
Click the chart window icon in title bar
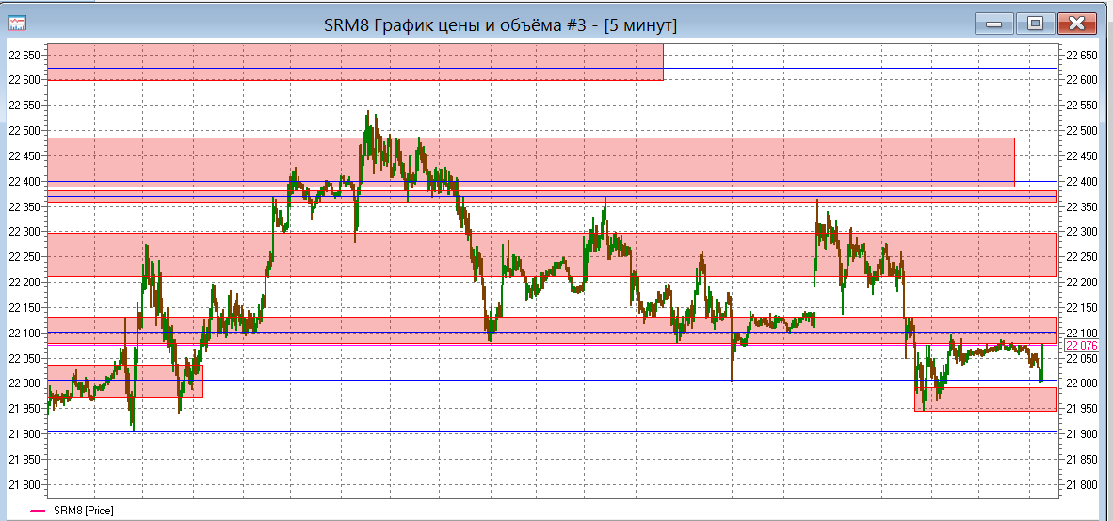click(17, 24)
